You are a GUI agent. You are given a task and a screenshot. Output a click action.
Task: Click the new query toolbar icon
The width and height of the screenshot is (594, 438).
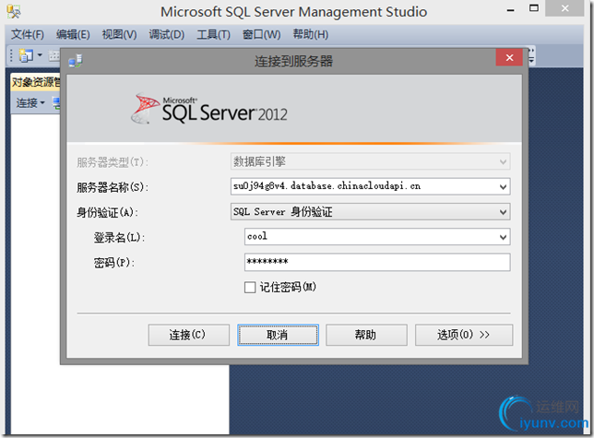pyautogui.click(x=25, y=56)
